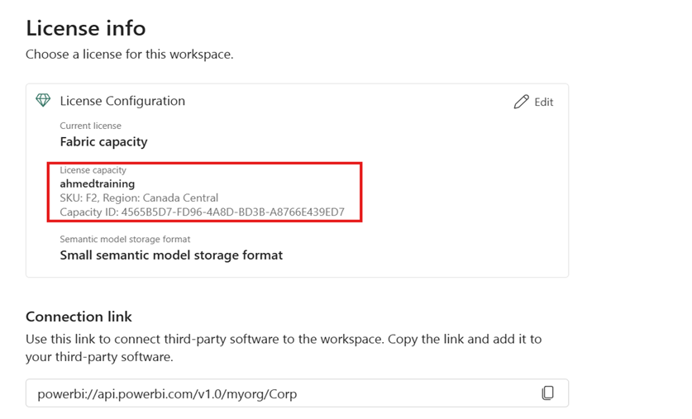
Task: Click the Edit label text
Action: click(543, 102)
